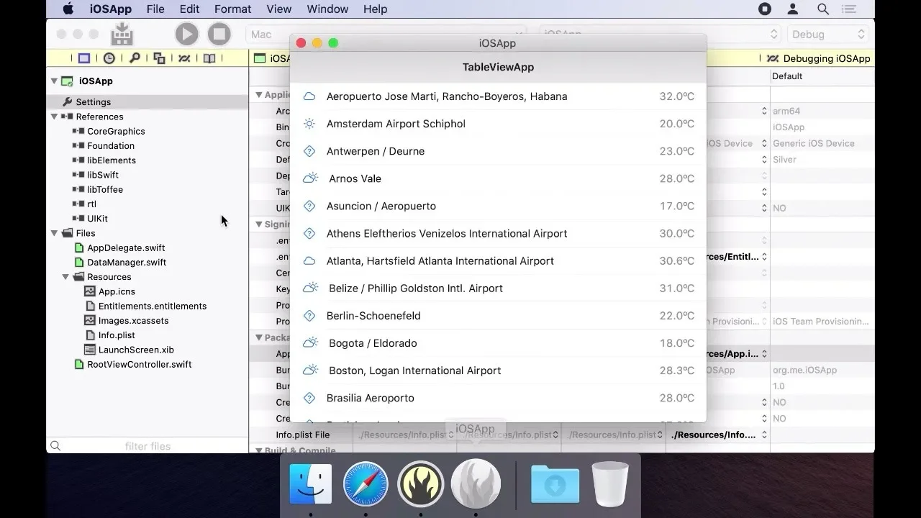Click the filter files search field

coord(148,446)
